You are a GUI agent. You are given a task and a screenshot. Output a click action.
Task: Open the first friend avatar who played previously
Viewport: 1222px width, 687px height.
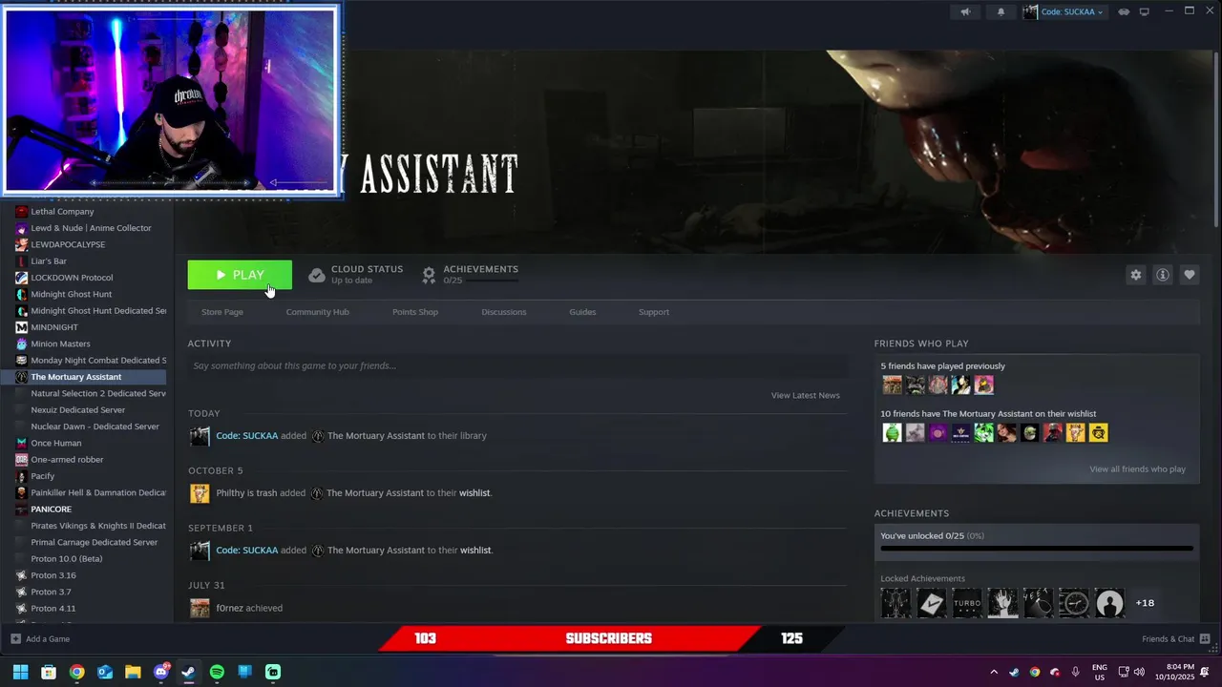point(892,385)
